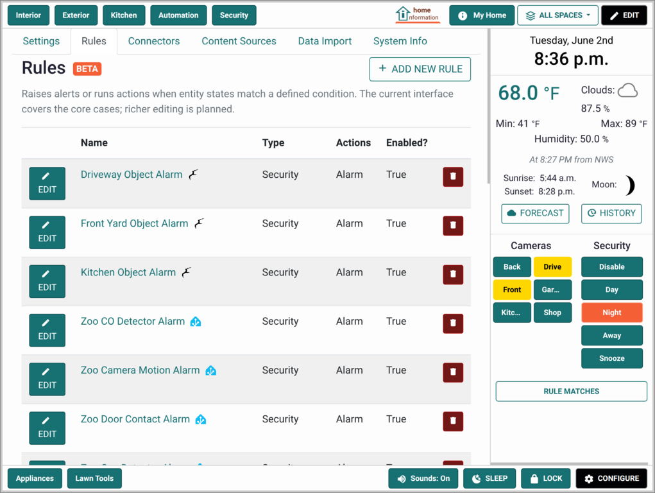Open the Interior view
This screenshot has width=655, height=493.
(x=28, y=15)
